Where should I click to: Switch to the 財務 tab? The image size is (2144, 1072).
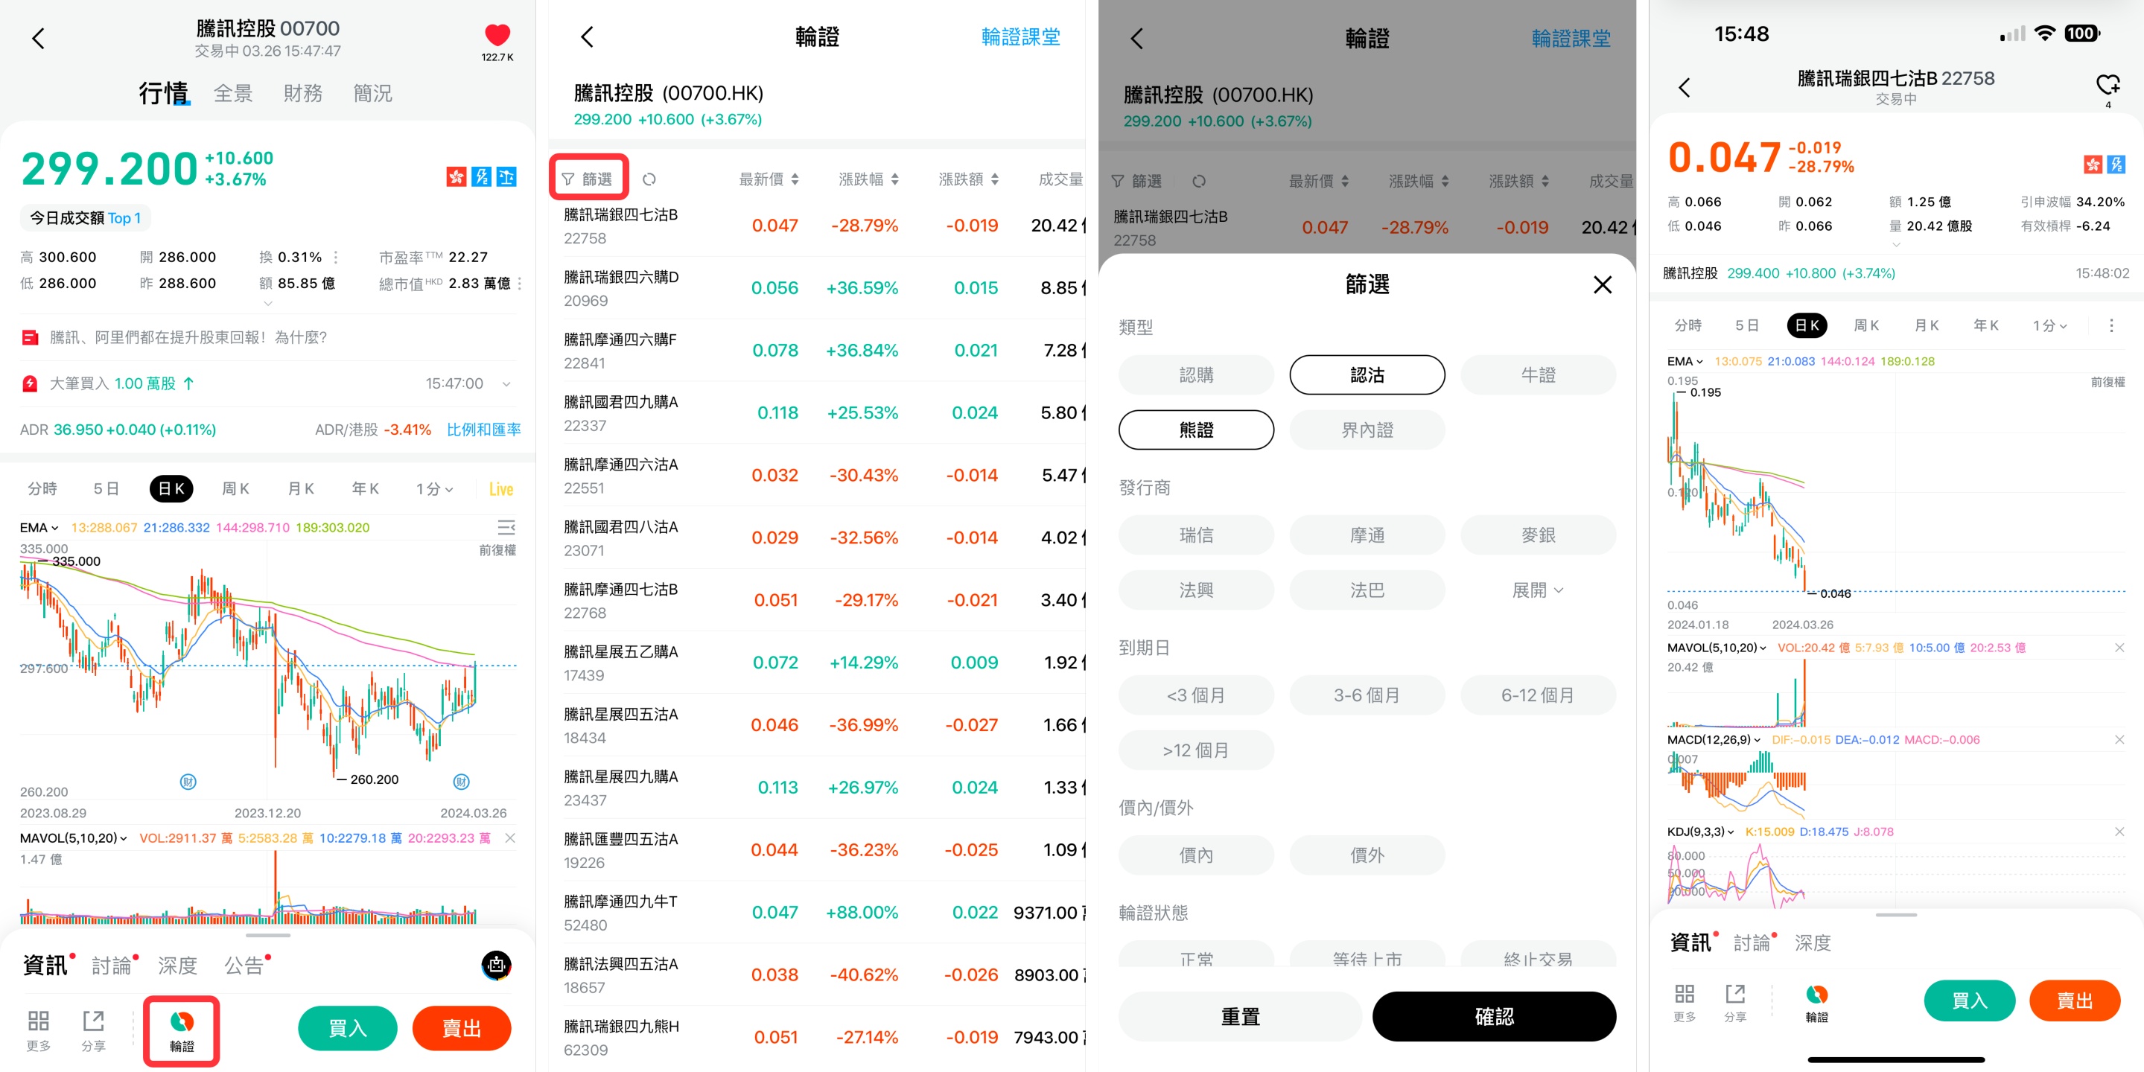302,93
